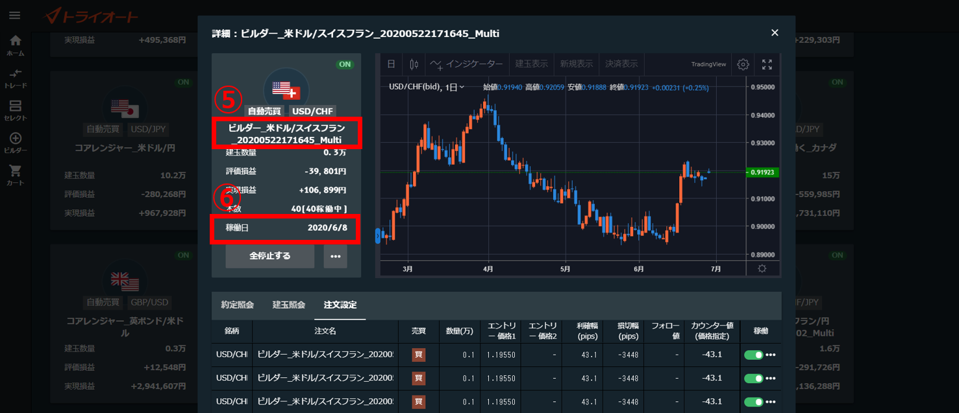Toggle 稼働 switch in third order row

pos(753,402)
